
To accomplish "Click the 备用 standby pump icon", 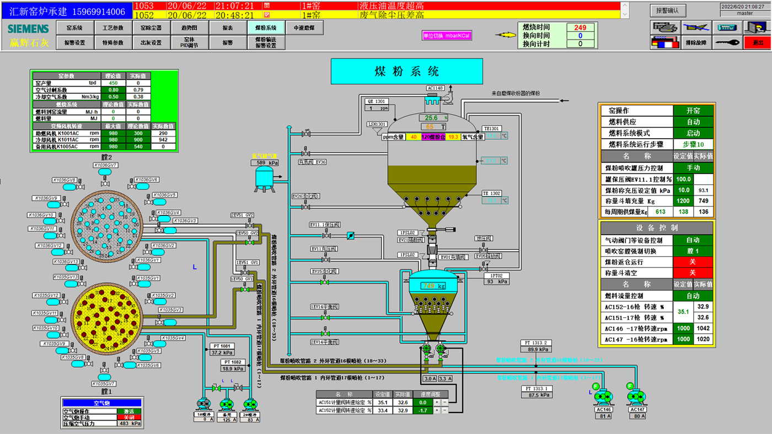I will coord(226,404).
